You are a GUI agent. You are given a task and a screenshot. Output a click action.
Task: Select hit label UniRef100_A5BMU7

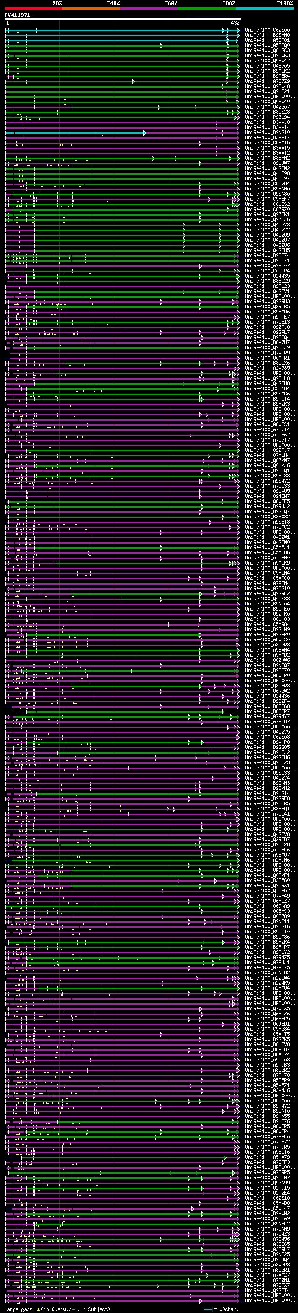coord(267,855)
